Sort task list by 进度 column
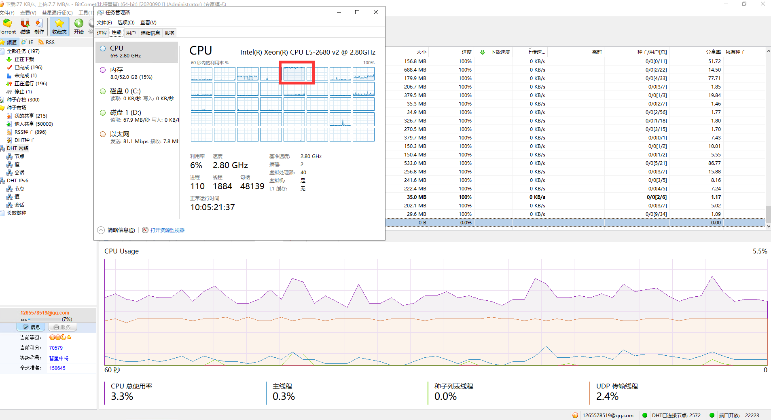 [451, 52]
